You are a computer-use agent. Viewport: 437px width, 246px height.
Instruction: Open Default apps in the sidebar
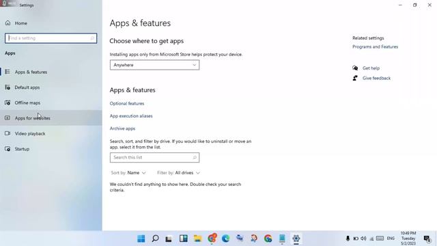(51, 87)
